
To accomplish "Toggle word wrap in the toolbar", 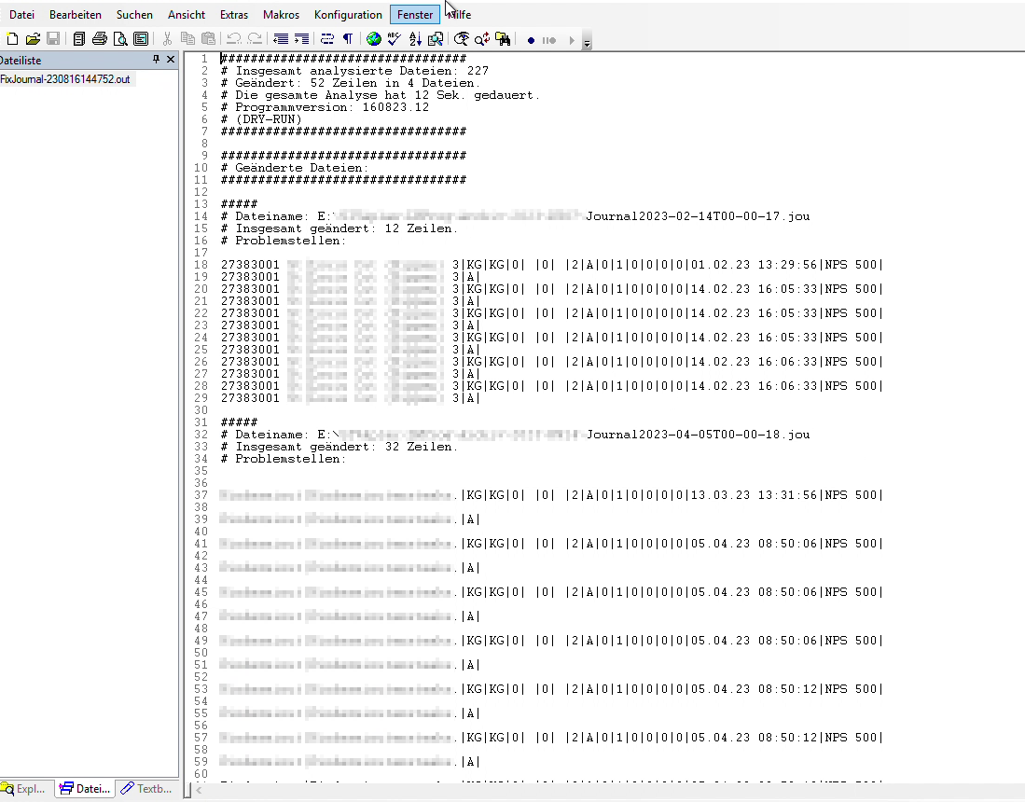I will (x=327, y=39).
